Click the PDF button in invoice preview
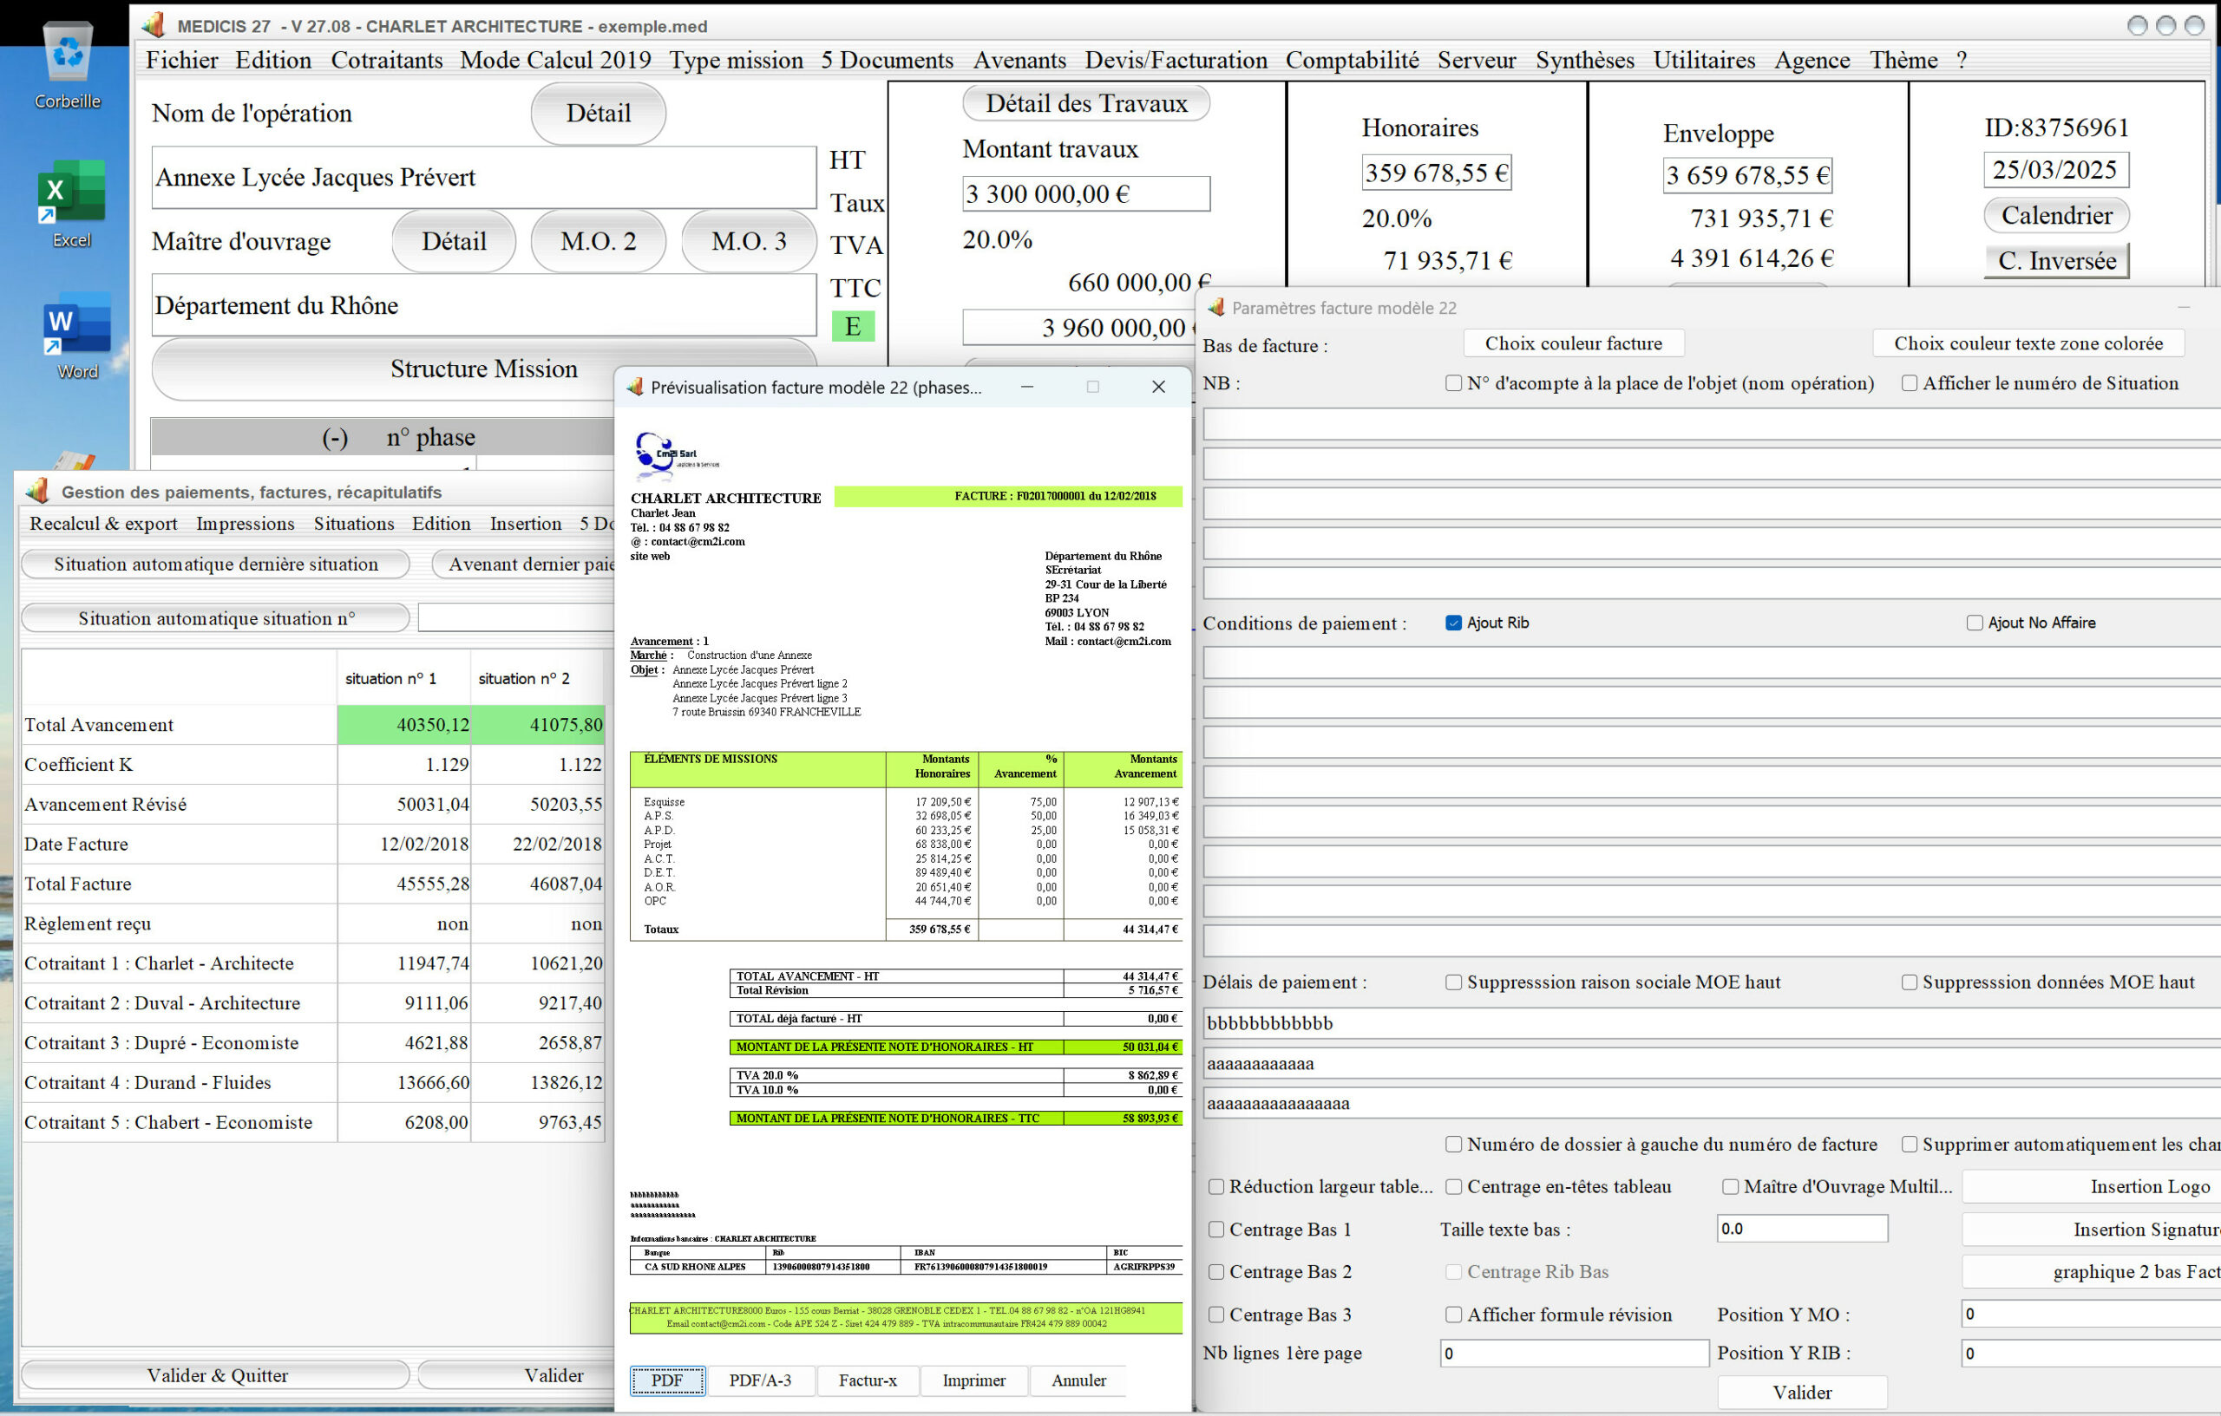 coord(667,1380)
